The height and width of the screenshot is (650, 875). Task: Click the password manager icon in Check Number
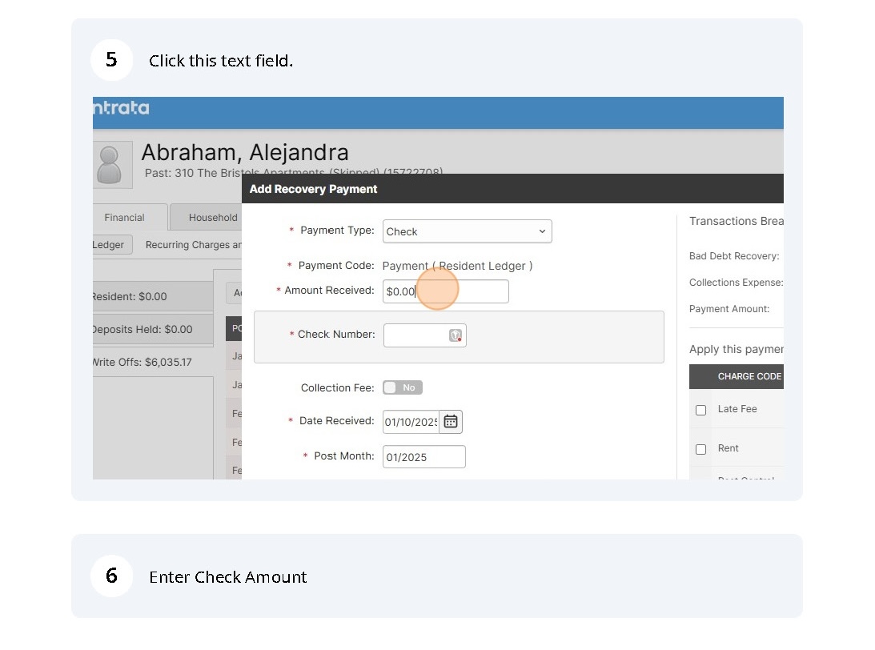click(456, 335)
